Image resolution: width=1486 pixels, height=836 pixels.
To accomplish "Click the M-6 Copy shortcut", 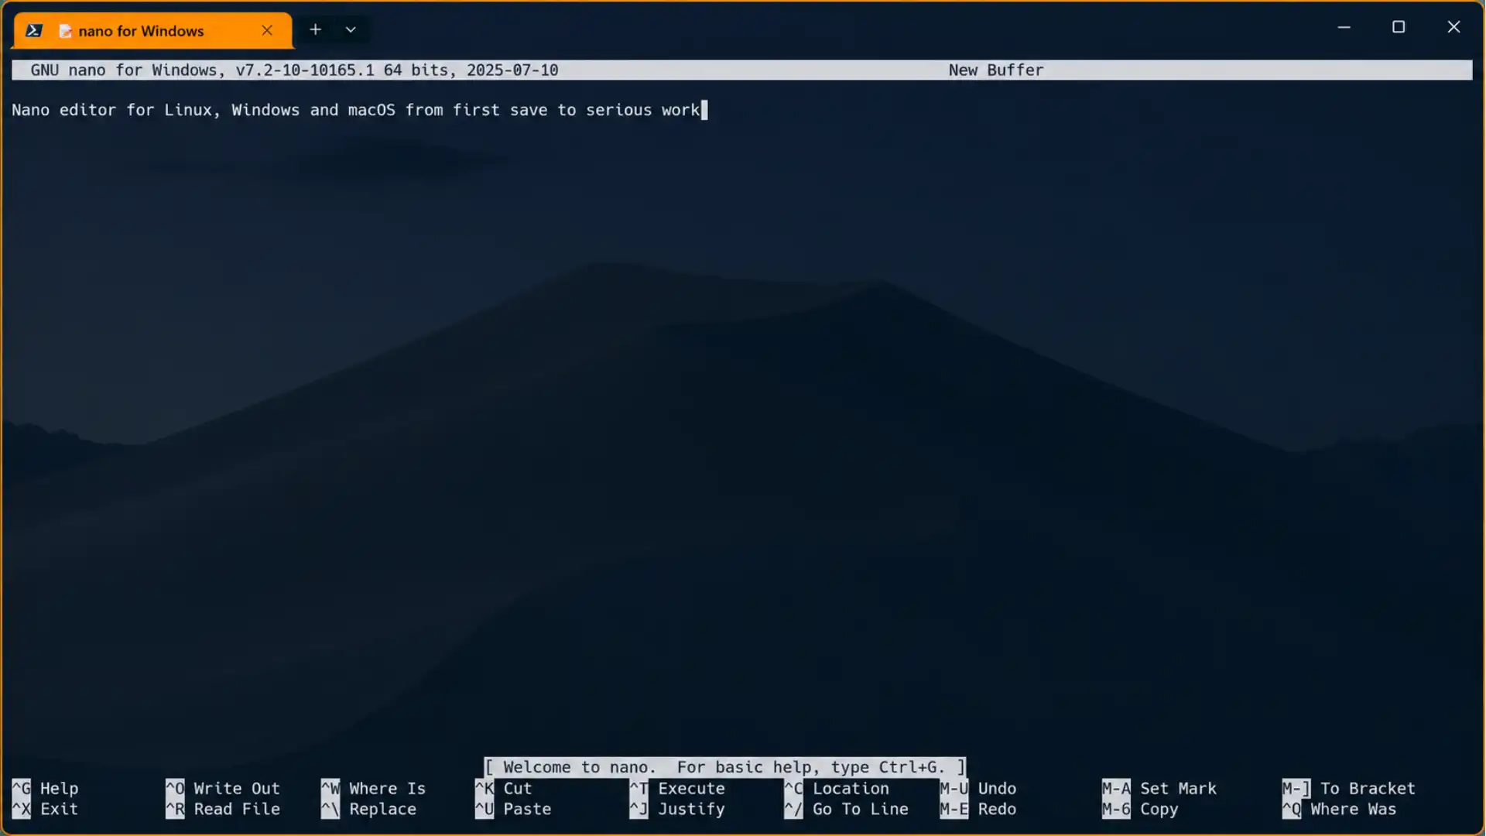I will point(1140,809).
